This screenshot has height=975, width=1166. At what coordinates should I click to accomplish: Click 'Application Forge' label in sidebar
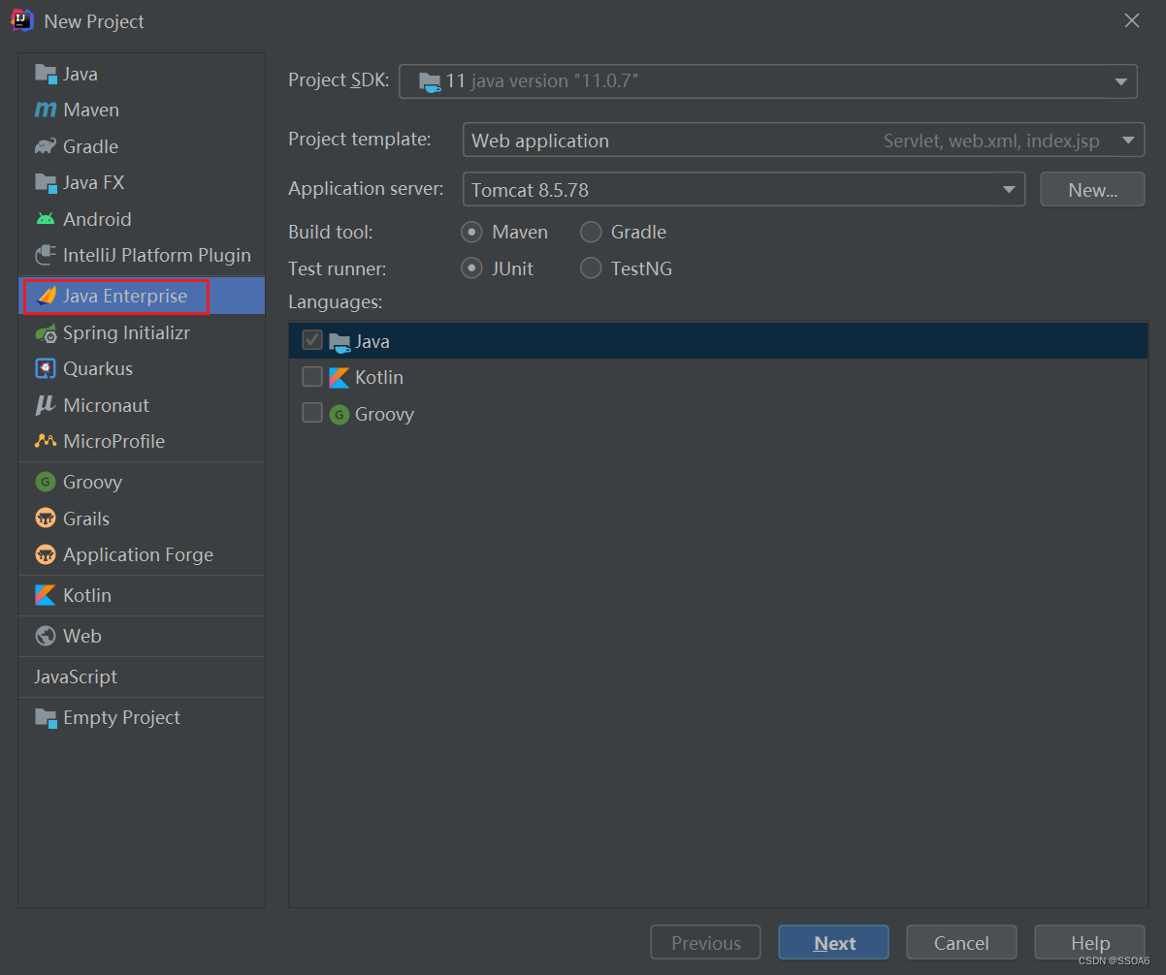tap(138, 554)
